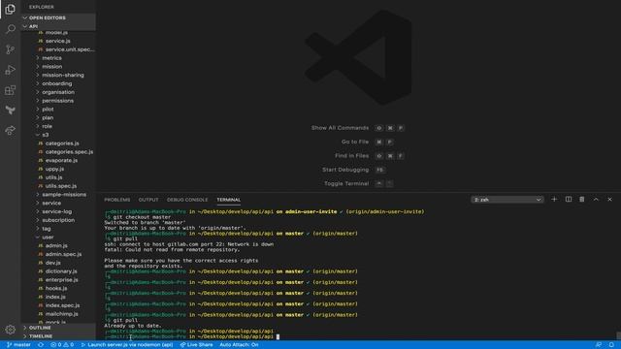Toggle Auto Attach: On status item

(239, 345)
